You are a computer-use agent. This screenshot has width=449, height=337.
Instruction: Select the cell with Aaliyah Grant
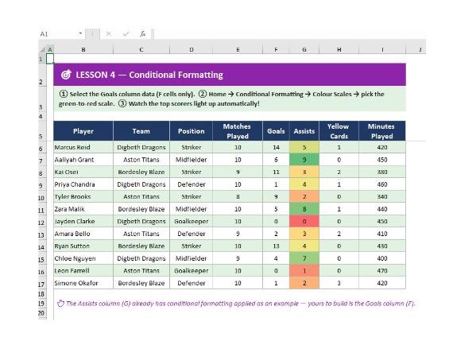click(x=83, y=160)
